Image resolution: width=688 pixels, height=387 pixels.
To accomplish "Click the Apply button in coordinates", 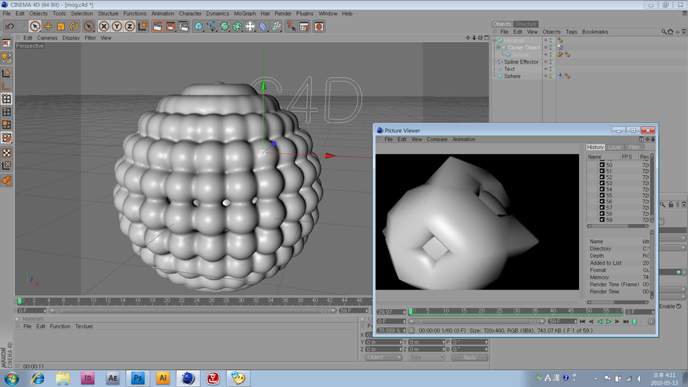I will [x=469, y=358].
